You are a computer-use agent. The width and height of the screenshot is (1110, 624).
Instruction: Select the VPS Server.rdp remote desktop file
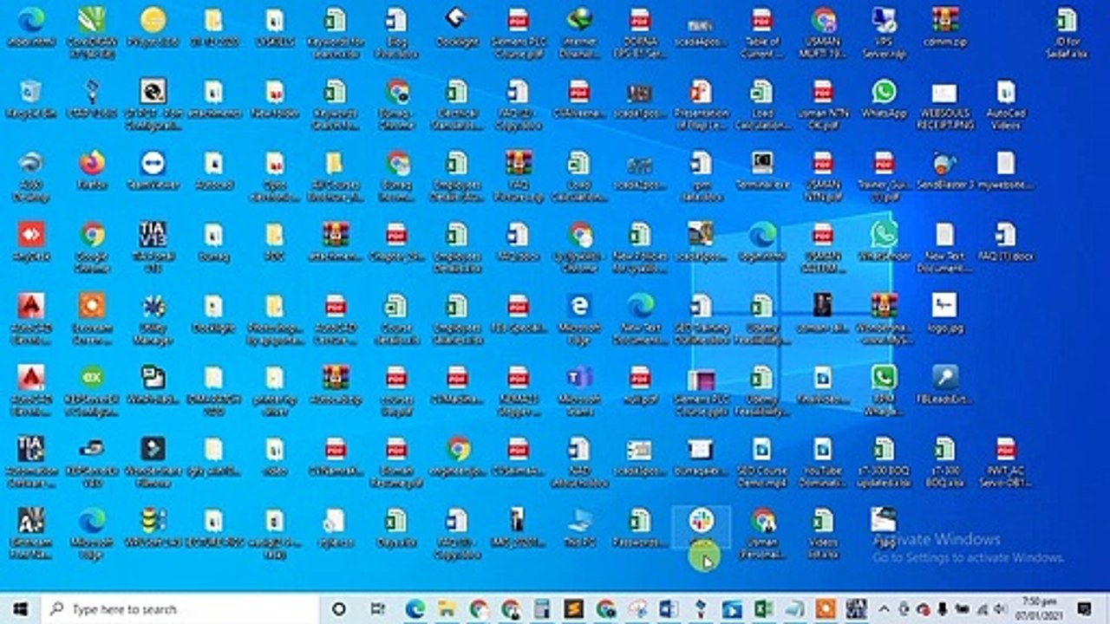(884, 32)
